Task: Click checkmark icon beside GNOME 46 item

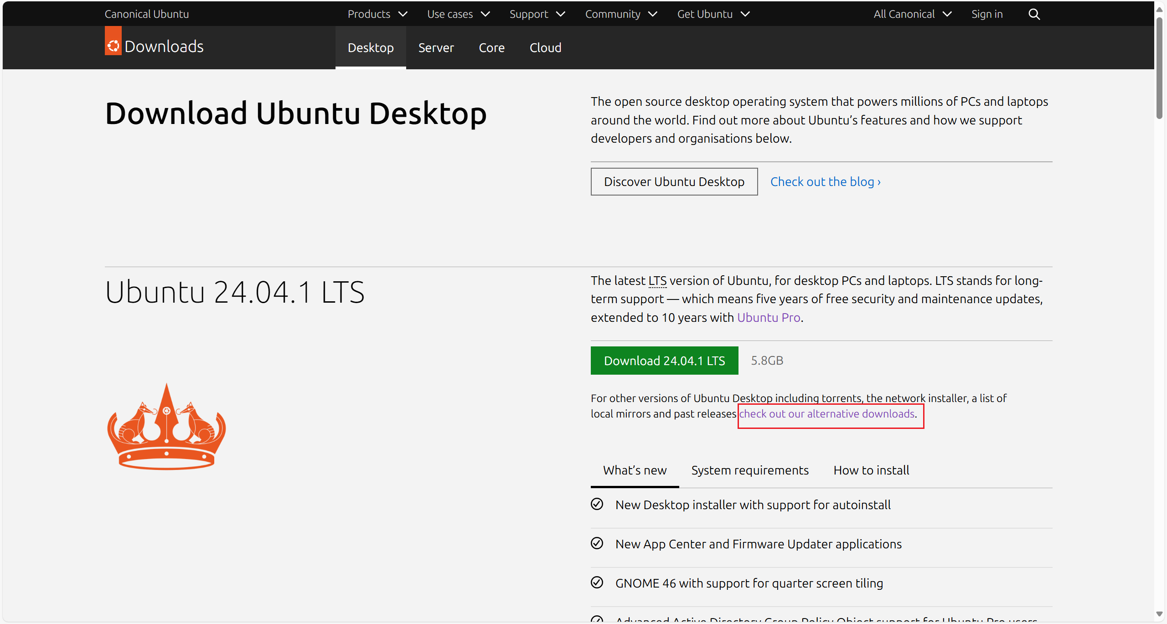Action: click(597, 583)
